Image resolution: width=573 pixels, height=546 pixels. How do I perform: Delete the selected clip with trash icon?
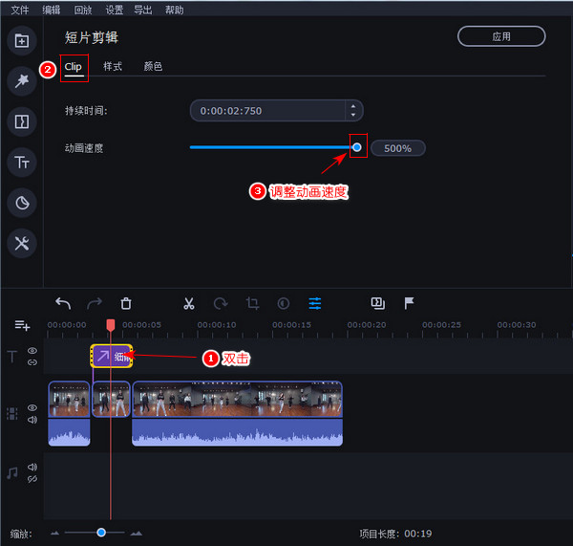(126, 303)
